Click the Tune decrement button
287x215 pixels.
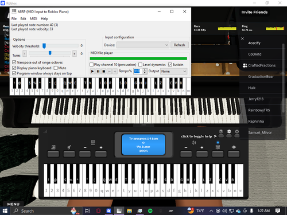click(x=25, y=54)
